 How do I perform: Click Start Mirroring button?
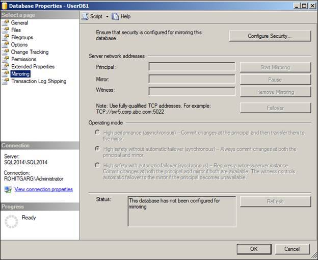(x=275, y=67)
